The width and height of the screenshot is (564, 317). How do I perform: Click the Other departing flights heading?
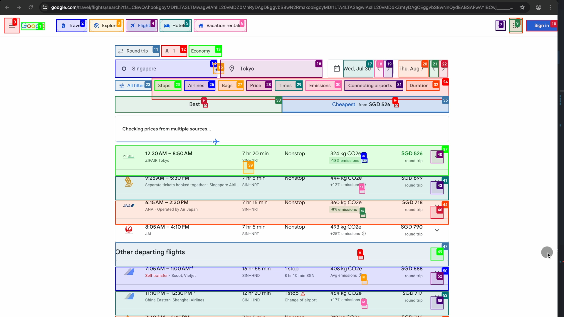150,252
